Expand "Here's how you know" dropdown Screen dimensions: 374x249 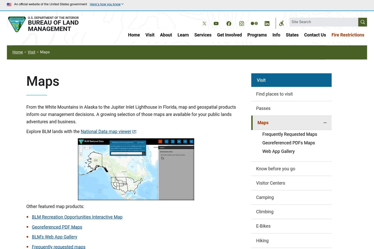[x=107, y=4]
